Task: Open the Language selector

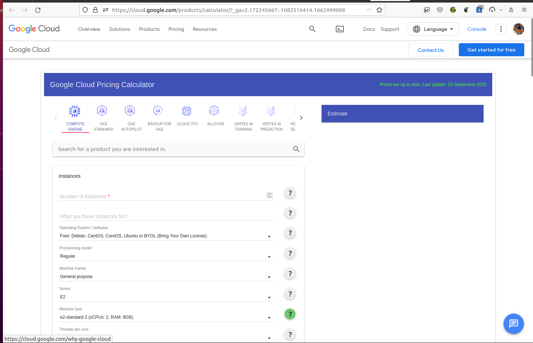Action: click(x=433, y=29)
